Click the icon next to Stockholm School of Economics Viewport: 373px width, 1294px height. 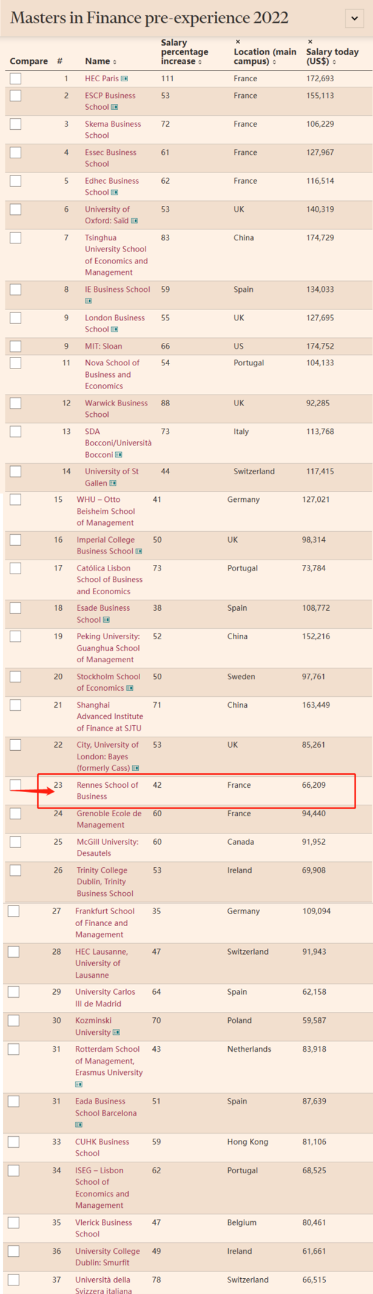[130, 688]
